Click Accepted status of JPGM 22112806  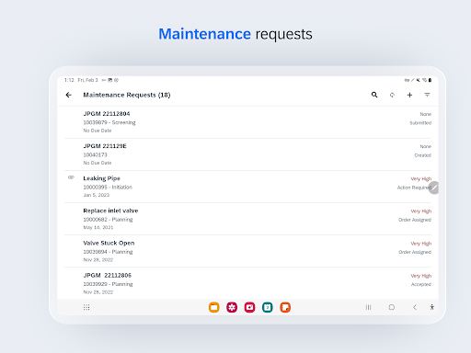(x=421, y=284)
